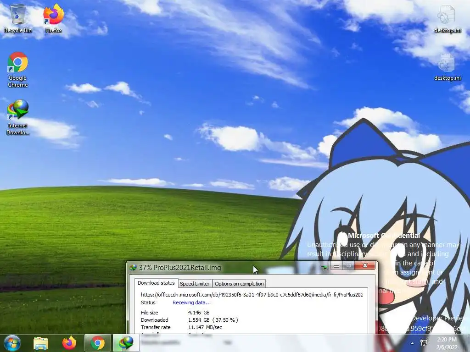Screen dimensions: 470x352
Task: Close the ProPlus2021Retail.img download dialog
Action: 365,265
